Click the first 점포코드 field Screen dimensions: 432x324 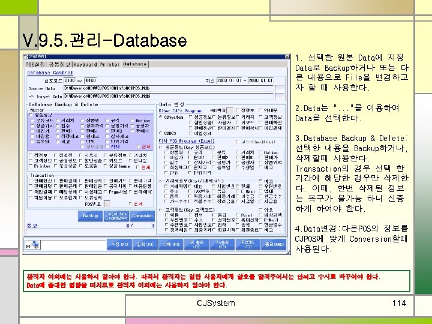tap(70, 80)
